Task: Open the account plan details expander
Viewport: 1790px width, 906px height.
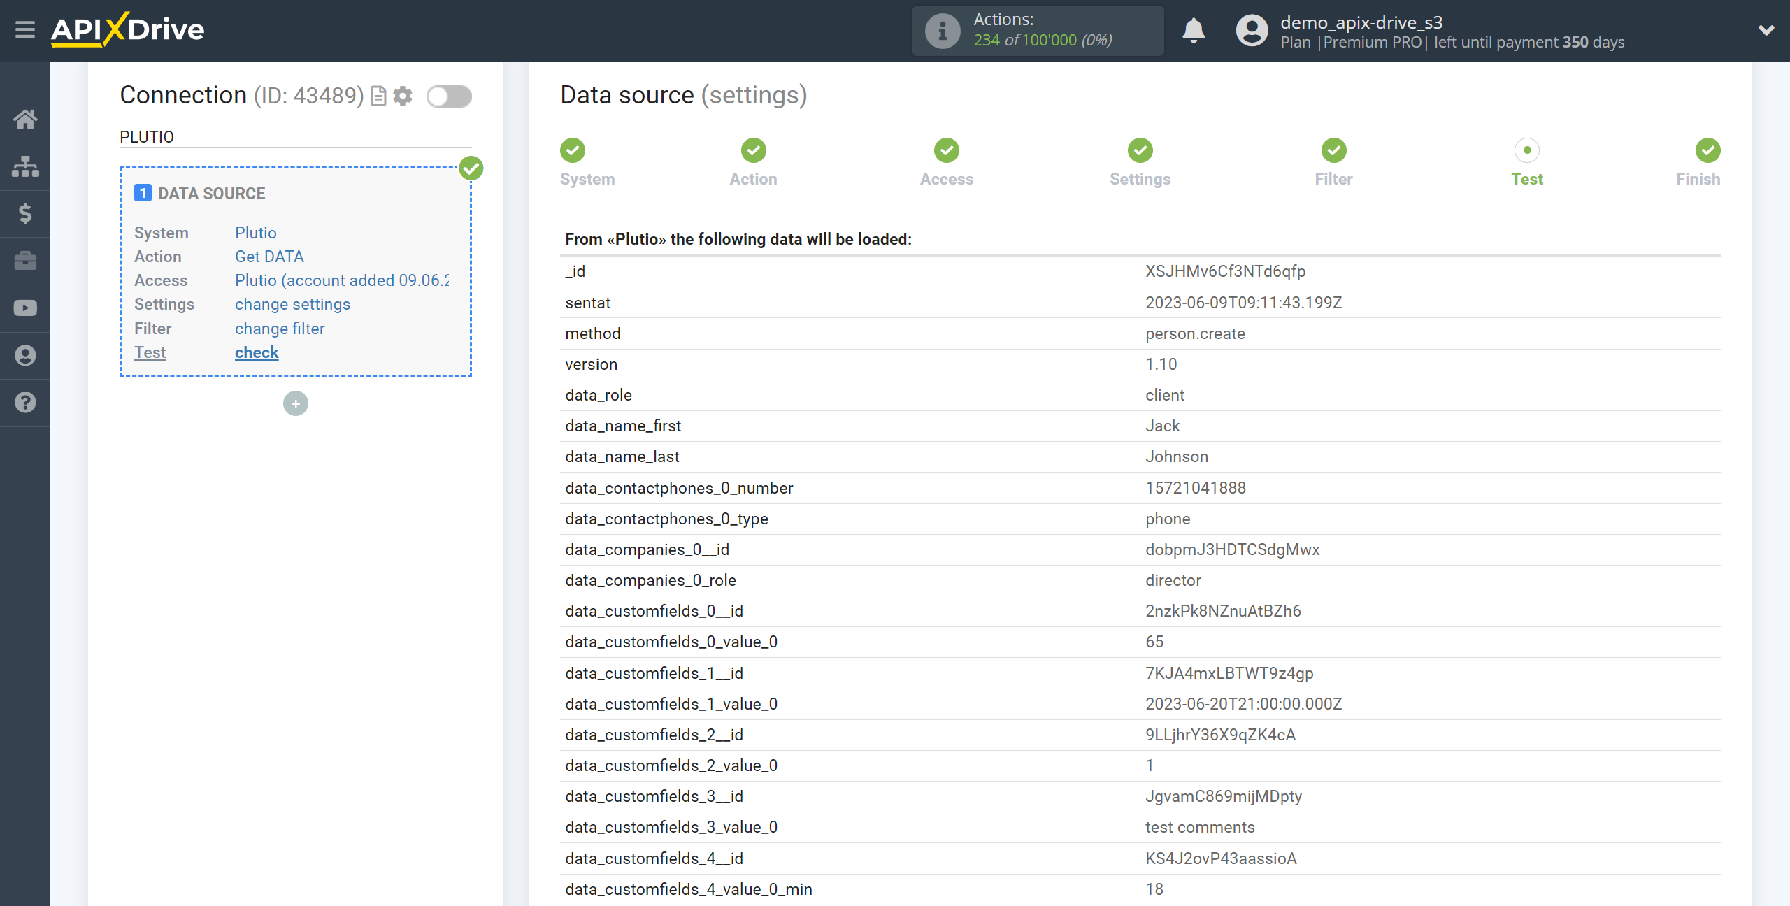Action: click(1766, 31)
